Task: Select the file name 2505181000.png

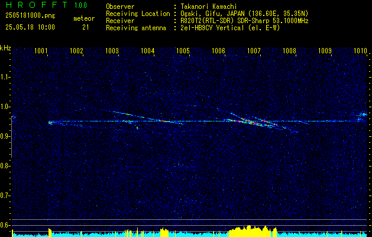Action: 30,16
